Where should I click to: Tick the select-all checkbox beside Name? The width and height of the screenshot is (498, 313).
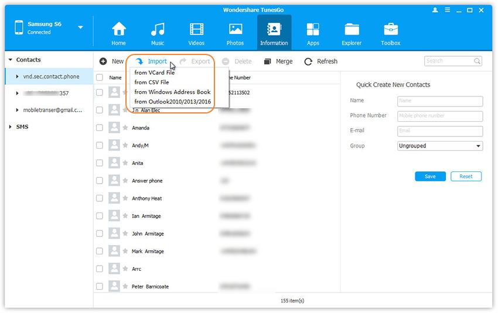(x=100, y=77)
